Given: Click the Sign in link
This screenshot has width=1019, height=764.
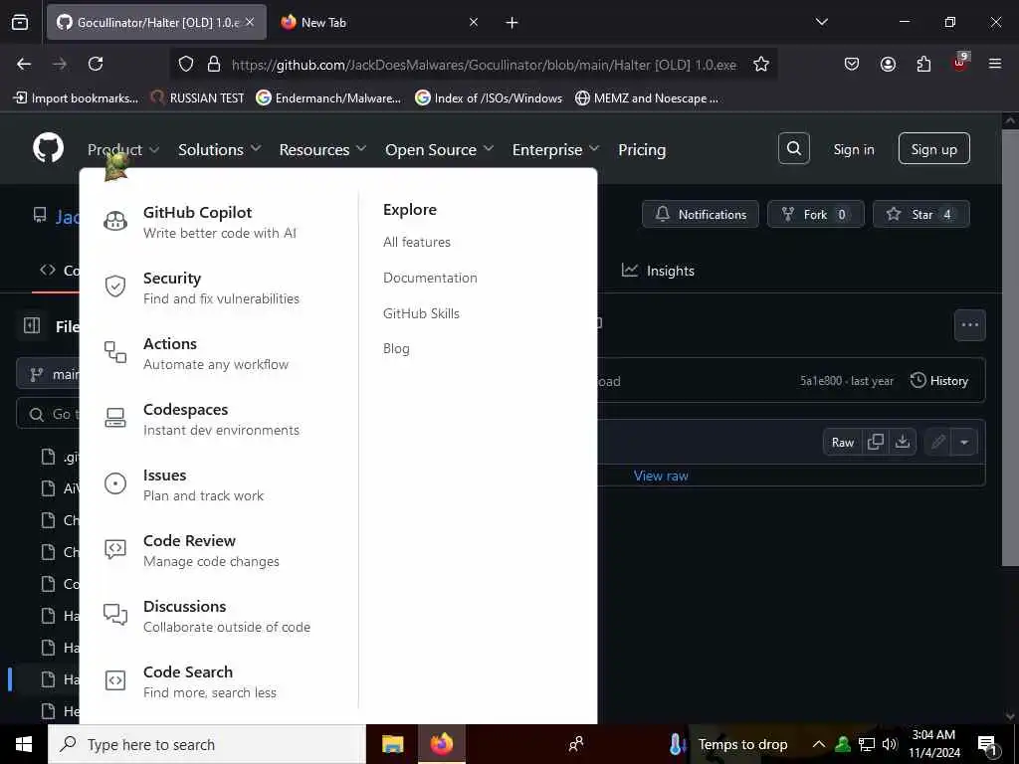Looking at the screenshot, I should coord(853,149).
